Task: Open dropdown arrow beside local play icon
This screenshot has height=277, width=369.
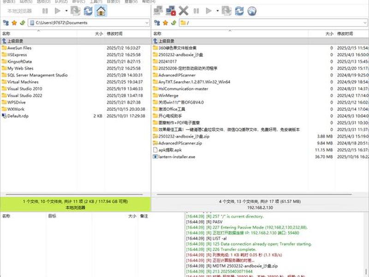Action: (x=66, y=11)
